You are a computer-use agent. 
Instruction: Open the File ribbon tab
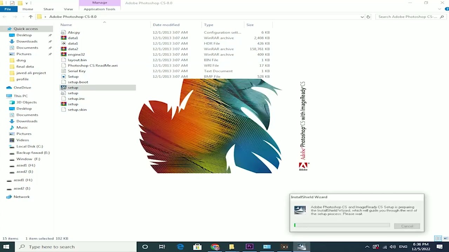(x=7, y=9)
